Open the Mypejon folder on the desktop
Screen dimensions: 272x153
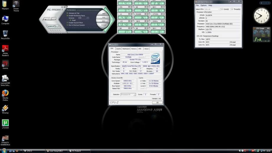click(5, 5)
